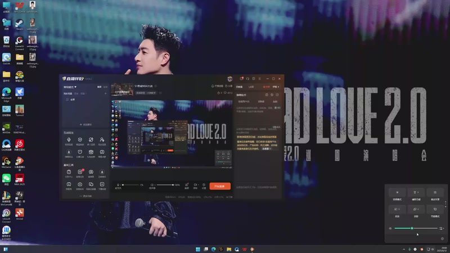Open the broadcast reminder bell option
This screenshot has width=450, height=253.
click(x=217, y=86)
